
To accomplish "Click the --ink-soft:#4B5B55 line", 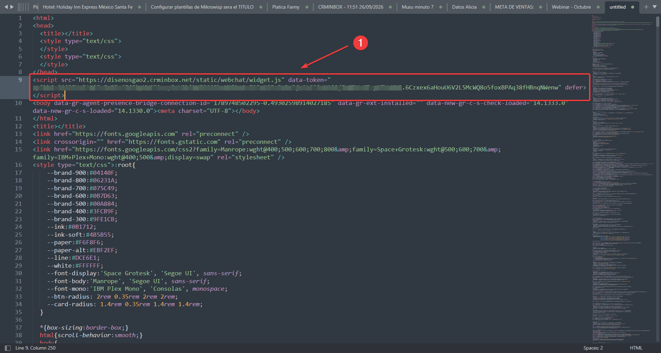I will point(80,235).
